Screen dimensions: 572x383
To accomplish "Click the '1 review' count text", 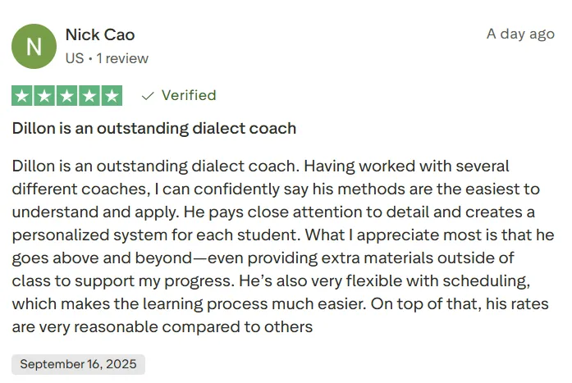I will click(122, 58).
